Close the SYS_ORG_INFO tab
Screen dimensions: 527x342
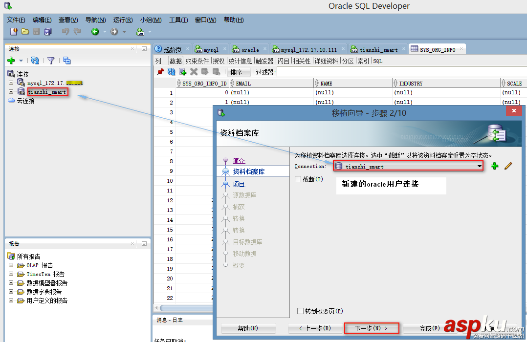461,49
